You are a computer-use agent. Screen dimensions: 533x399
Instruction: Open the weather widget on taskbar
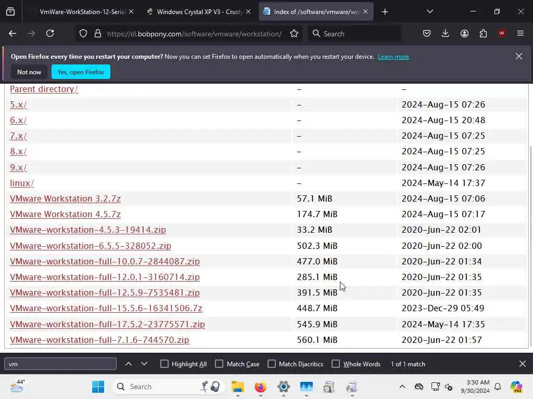coord(17,386)
